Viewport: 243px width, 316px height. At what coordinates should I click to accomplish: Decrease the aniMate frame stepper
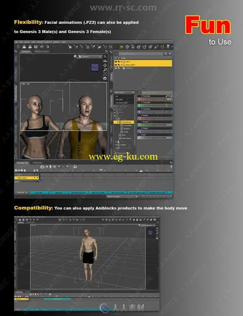(x=59, y=167)
